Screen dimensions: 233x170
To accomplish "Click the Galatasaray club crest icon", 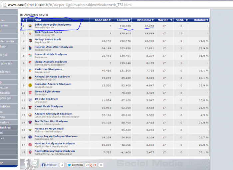I will tap(30, 33).
